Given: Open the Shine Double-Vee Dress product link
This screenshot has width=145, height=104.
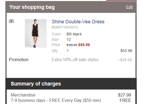Looking at the screenshot, I should 78,22.
